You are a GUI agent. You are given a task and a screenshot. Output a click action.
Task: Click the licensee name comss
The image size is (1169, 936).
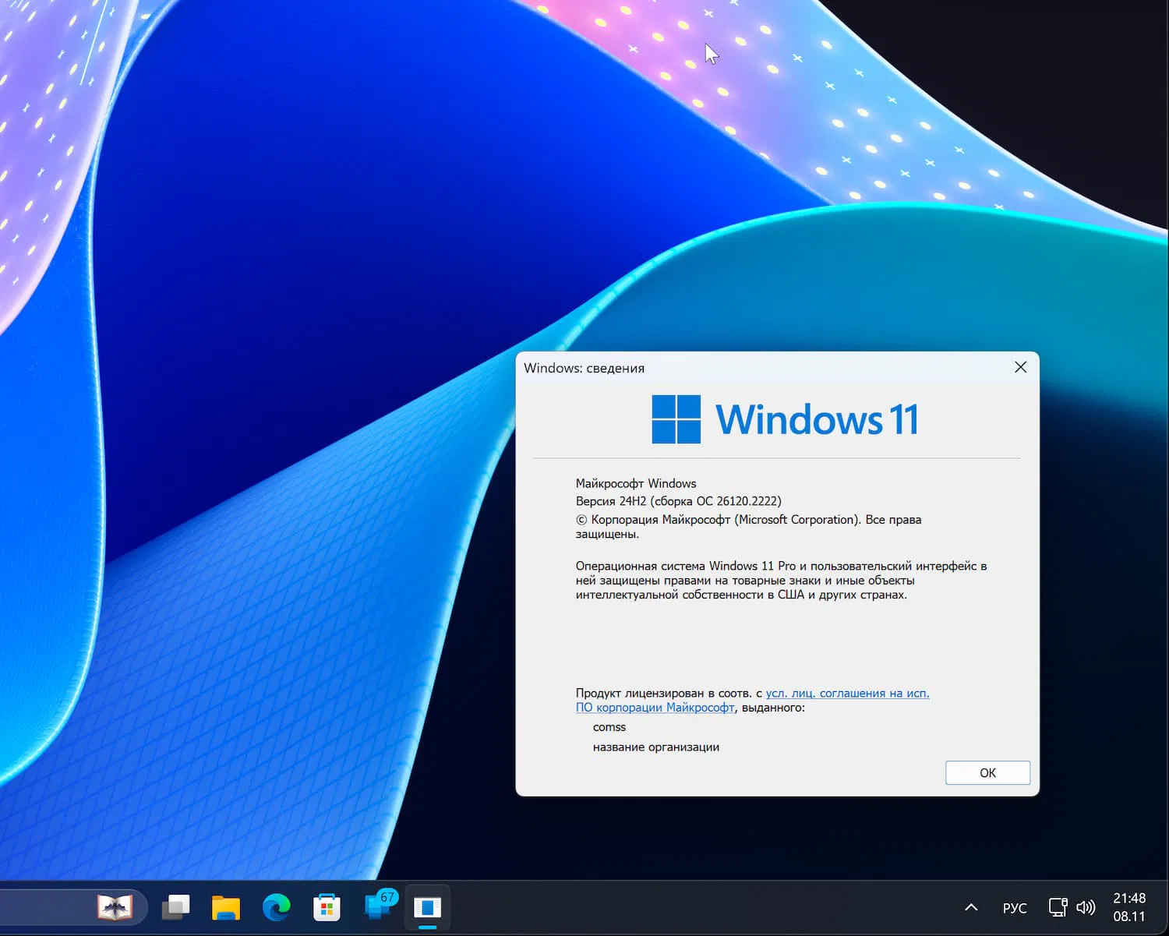[x=609, y=726]
